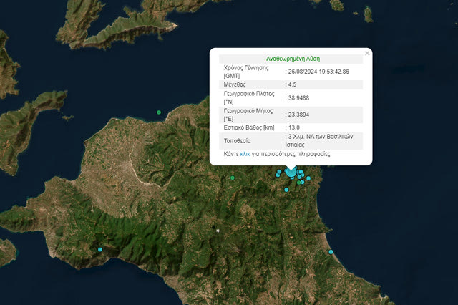Select the green marker in the sea north of the island

point(159,112)
